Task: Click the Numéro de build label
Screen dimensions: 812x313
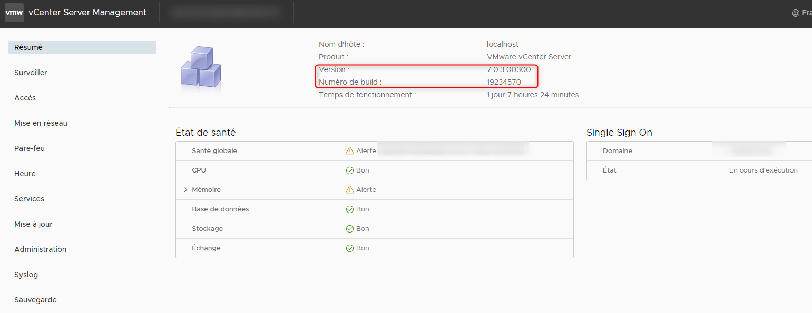Action: (350, 82)
